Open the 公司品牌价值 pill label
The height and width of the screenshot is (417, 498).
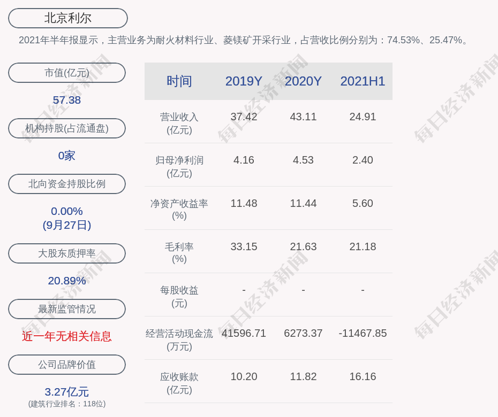pyautogui.click(x=67, y=365)
